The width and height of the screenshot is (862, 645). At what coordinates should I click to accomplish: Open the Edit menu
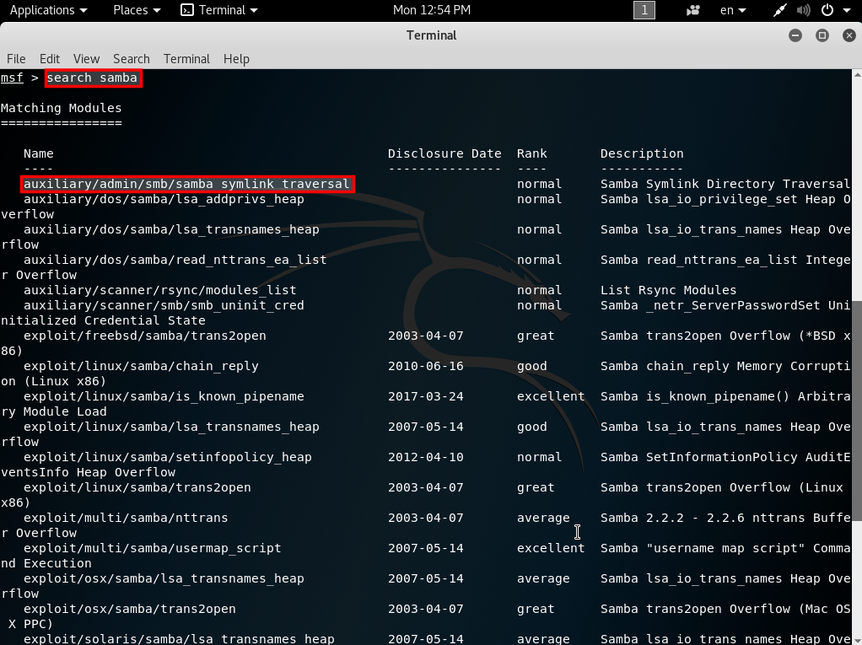50,58
